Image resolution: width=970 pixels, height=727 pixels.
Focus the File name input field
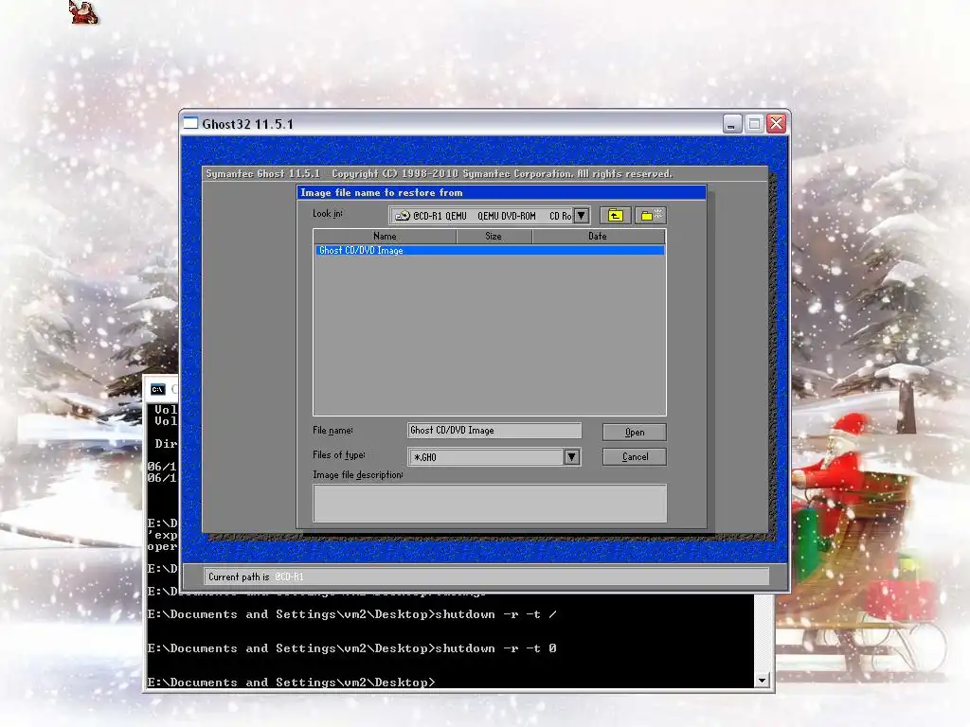[x=494, y=431]
